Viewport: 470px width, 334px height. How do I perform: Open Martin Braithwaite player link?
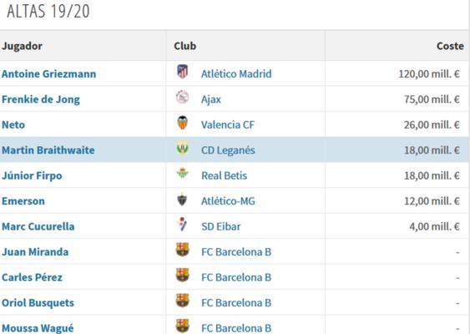[x=48, y=150]
